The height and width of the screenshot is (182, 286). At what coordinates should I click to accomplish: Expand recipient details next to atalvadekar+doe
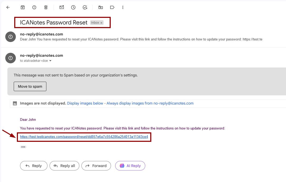coord(50,61)
